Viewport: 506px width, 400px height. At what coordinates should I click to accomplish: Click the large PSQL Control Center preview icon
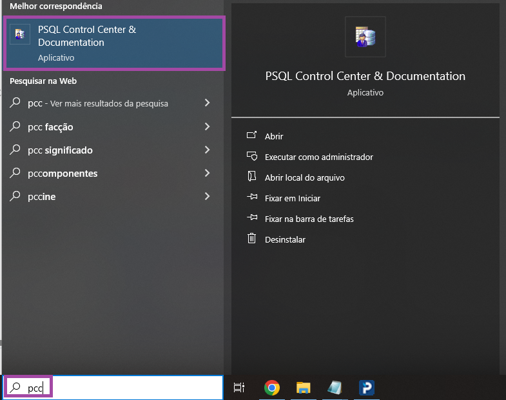pyautogui.click(x=365, y=37)
